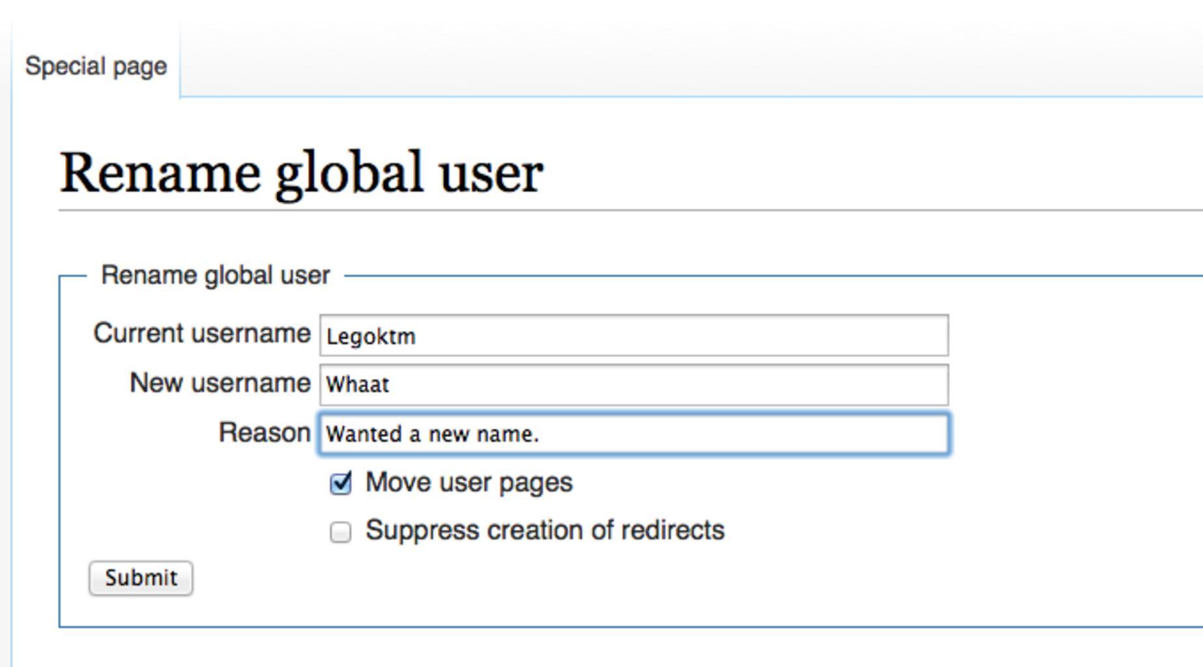Viewport: 1203px width, 667px height.
Task: Enable Suppress creation of redirects checkbox
Action: [340, 532]
